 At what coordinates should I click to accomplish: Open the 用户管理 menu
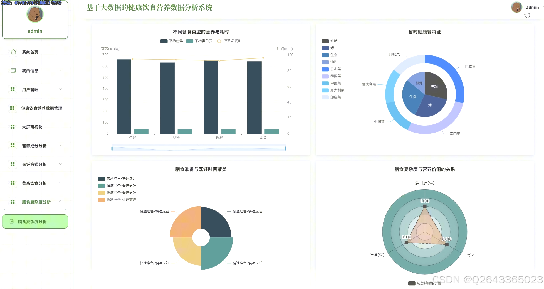[35, 89]
